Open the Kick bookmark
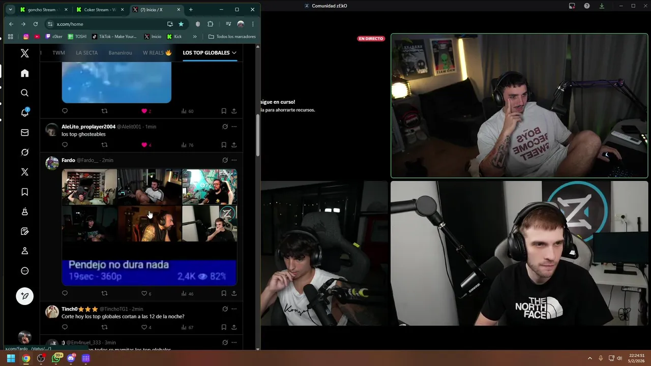The image size is (651, 366). [174, 37]
